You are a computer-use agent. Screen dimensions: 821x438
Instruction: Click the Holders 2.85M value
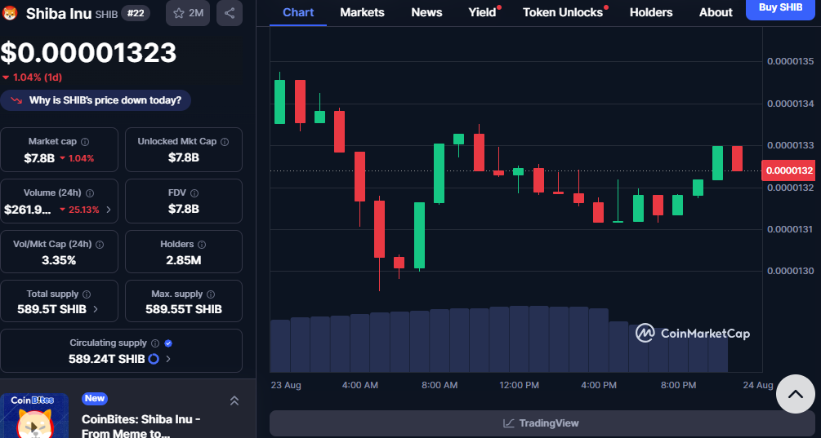point(183,259)
